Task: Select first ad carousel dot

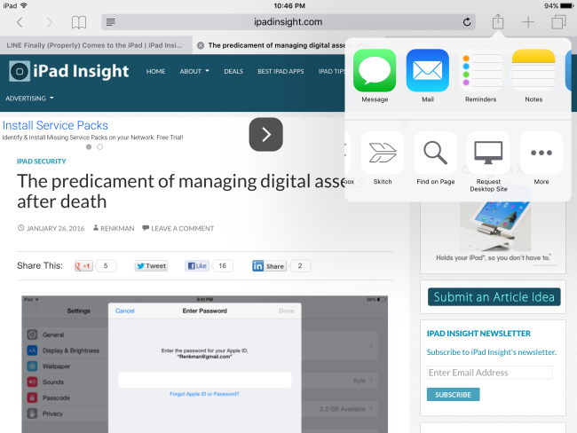Action: click(89, 146)
